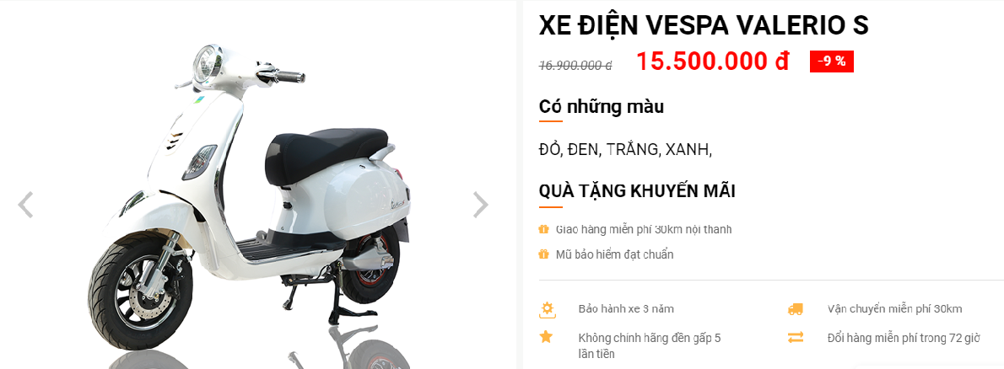Click the gift icon beside Giao hàng miễn phí
Viewport: 1004px width, 369px height.
pos(543,229)
